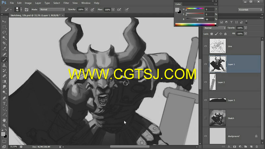This screenshot has width=265, height=149.
Task: Select the Clone Stamp tool
Action: click(4, 65)
